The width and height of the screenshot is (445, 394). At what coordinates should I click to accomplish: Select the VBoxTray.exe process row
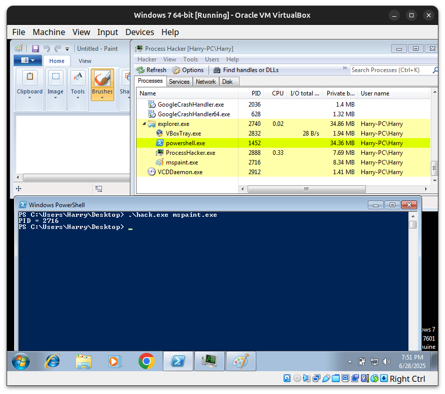click(x=283, y=134)
